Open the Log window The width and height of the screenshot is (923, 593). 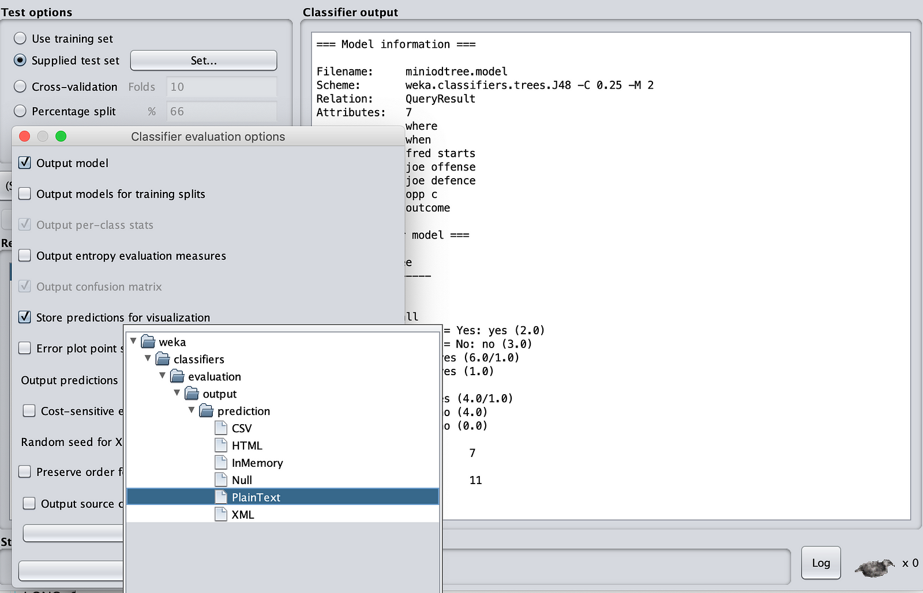pos(820,563)
